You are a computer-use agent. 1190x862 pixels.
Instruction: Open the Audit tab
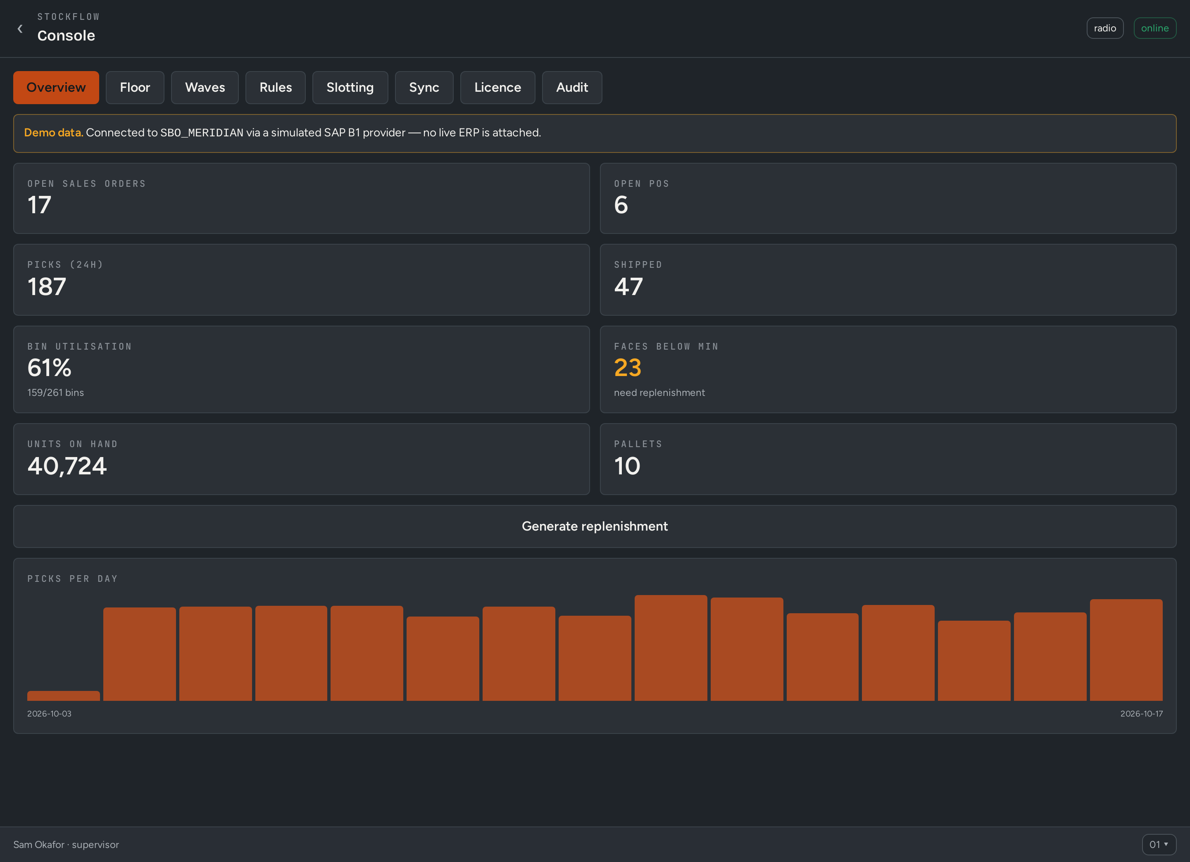point(572,88)
